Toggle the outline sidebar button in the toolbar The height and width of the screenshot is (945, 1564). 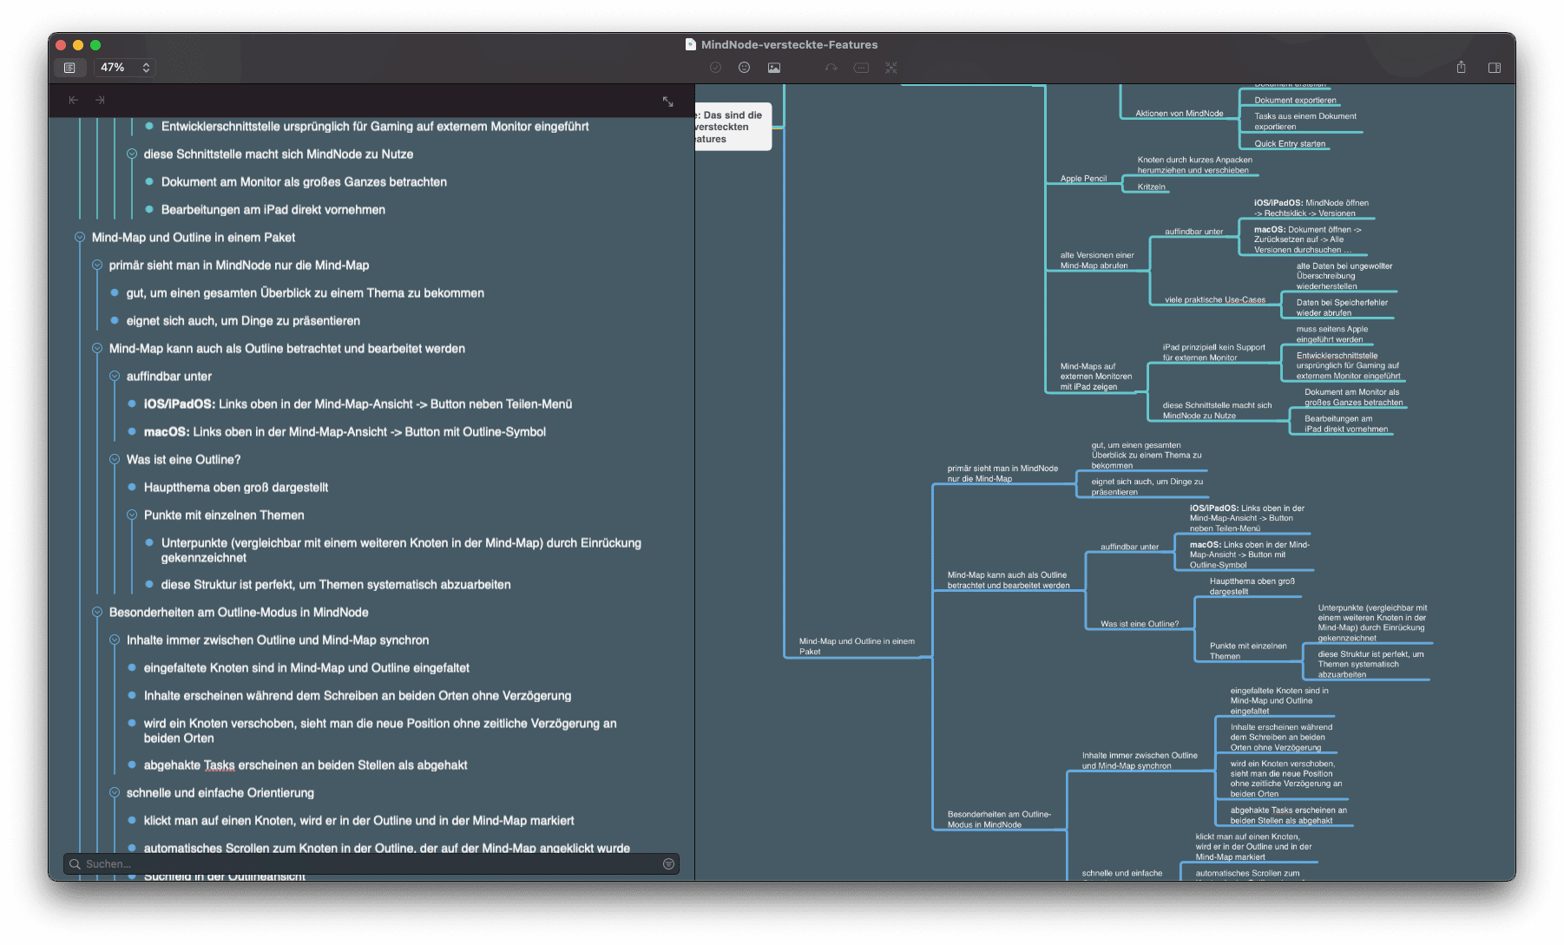point(69,68)
